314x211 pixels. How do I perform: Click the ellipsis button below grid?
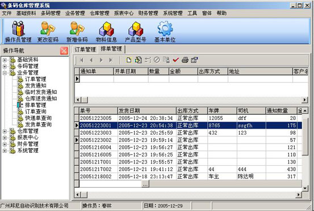pos(145,184)
